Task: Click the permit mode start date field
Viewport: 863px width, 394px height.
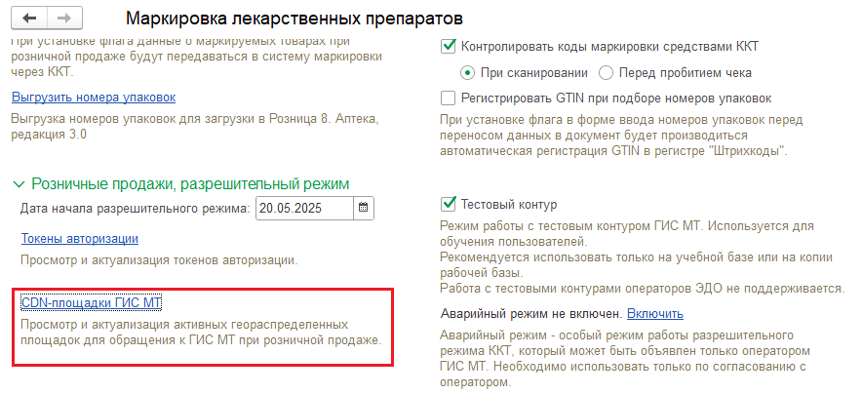Action: click(x=304, y=209)
